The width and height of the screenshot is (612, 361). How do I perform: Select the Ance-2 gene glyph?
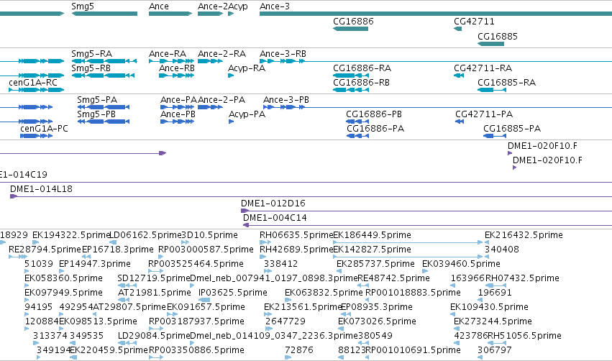pyautogui.click(x=211, y=14)
